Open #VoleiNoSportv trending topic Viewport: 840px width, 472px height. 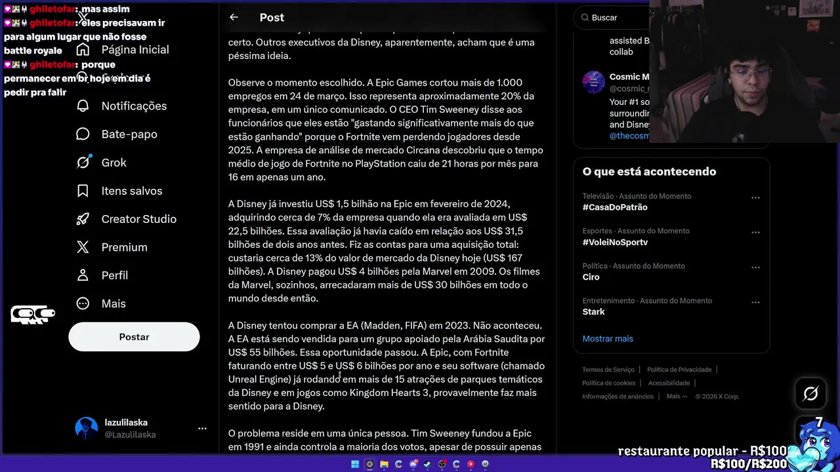(x=615, y=242)
